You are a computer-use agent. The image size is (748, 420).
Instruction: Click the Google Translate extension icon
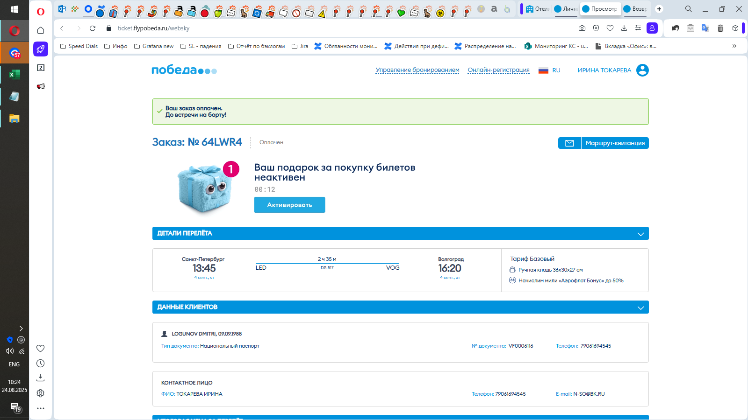click(705, 28)
